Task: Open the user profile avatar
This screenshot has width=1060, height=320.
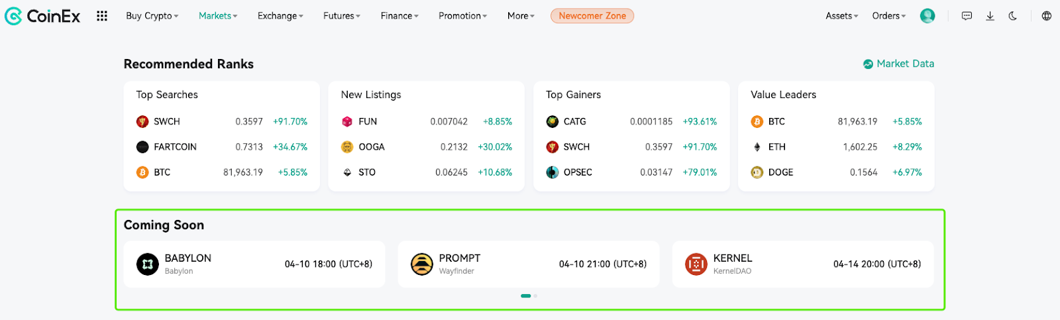Action: point(927,16)
